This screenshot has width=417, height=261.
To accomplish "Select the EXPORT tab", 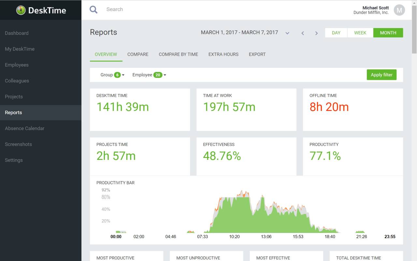I will 257,54.
